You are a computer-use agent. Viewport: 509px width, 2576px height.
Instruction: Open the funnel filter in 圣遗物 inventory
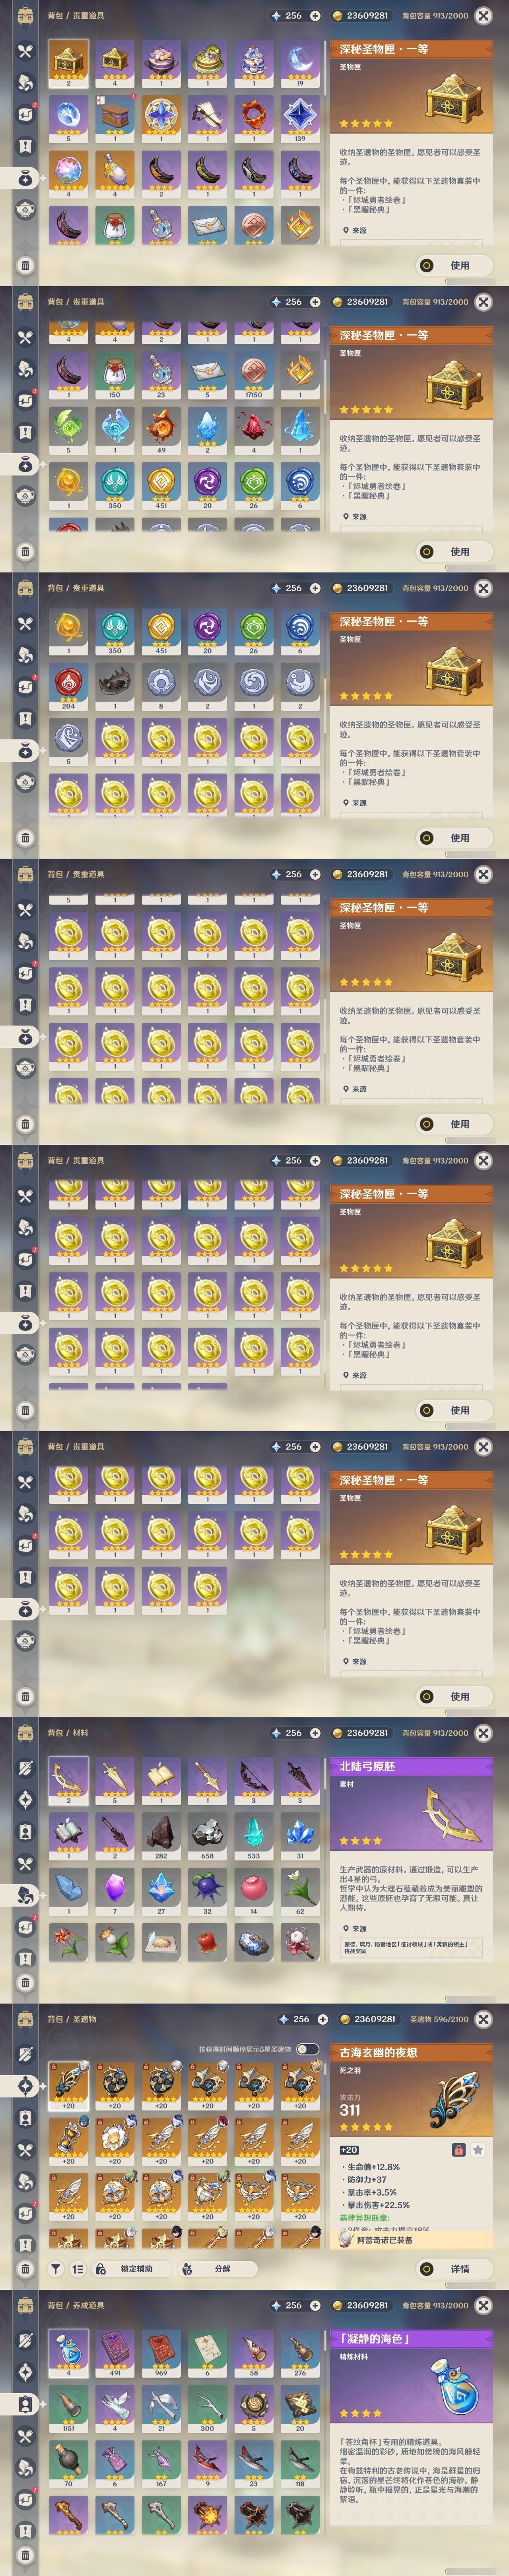[x=56, y=2269]
